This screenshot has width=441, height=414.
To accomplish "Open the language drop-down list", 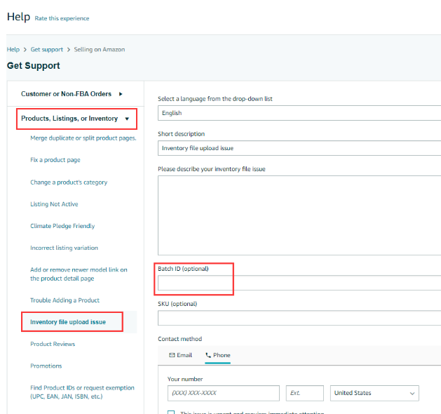I will coord(299,112).
